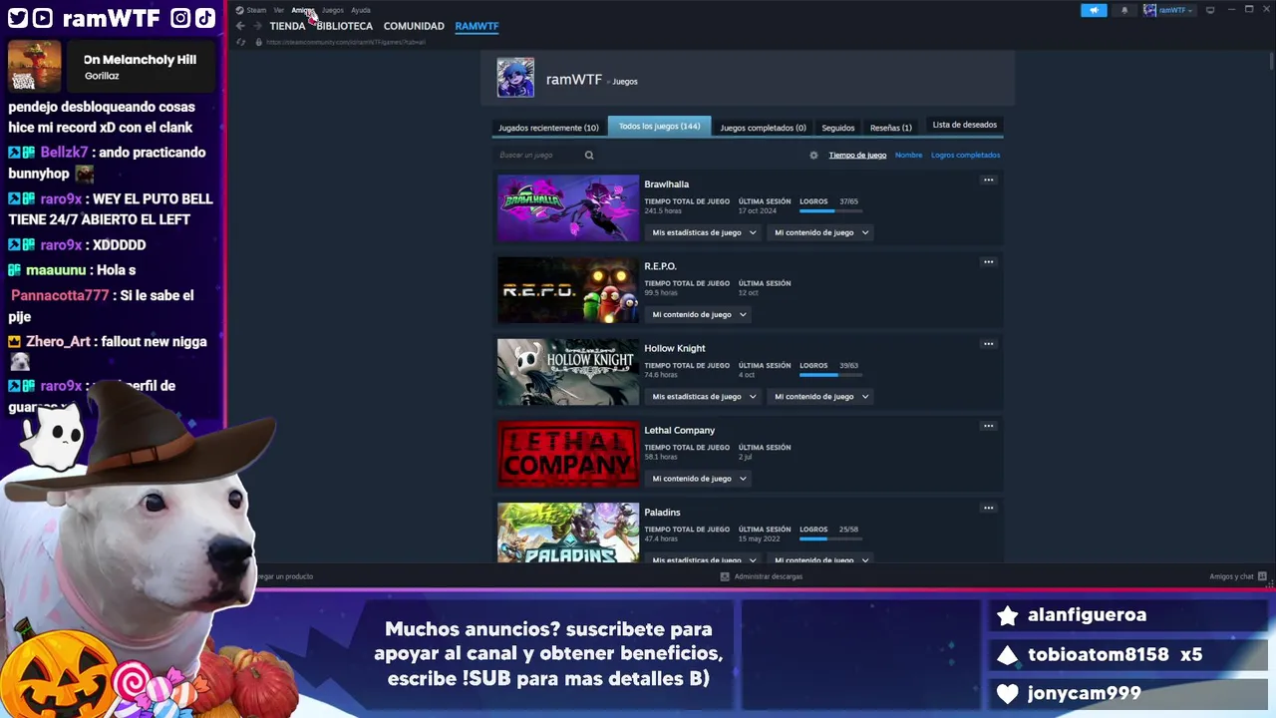Switch to Big Picture mode icon
The height and width of the screenshot is (718, 1276).
click(1210, 10)
